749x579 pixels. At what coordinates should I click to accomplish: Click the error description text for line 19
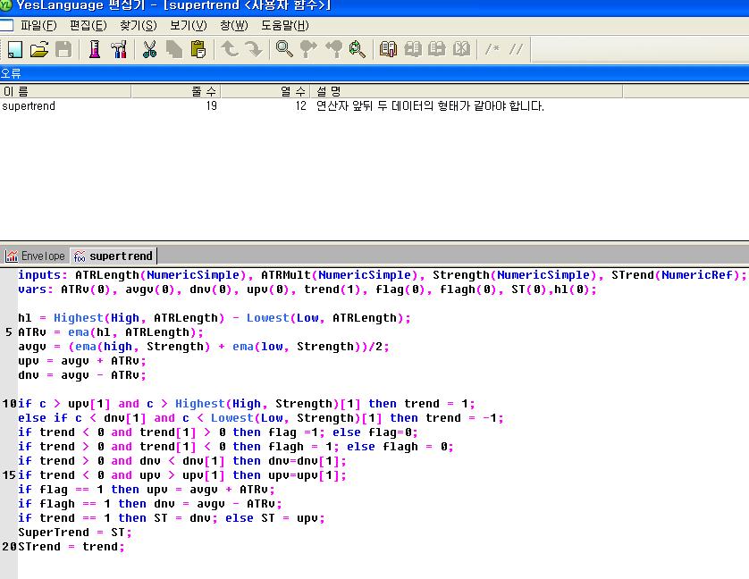pyautogui.click(x=430, y=106)
